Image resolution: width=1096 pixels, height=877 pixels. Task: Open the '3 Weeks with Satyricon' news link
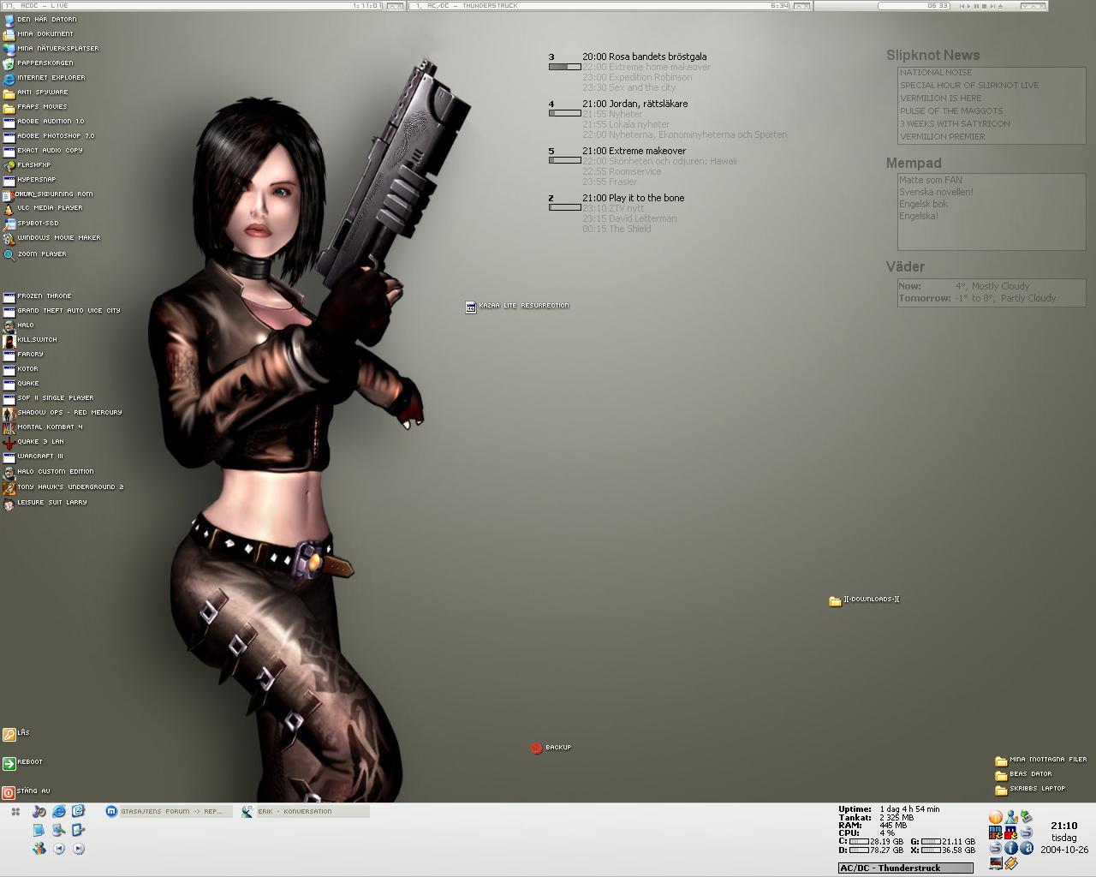tap(955, 124)
